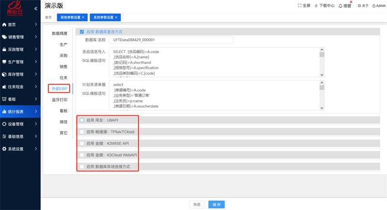Collapse the sidebar with the double-chevron icon

point(36,9)
